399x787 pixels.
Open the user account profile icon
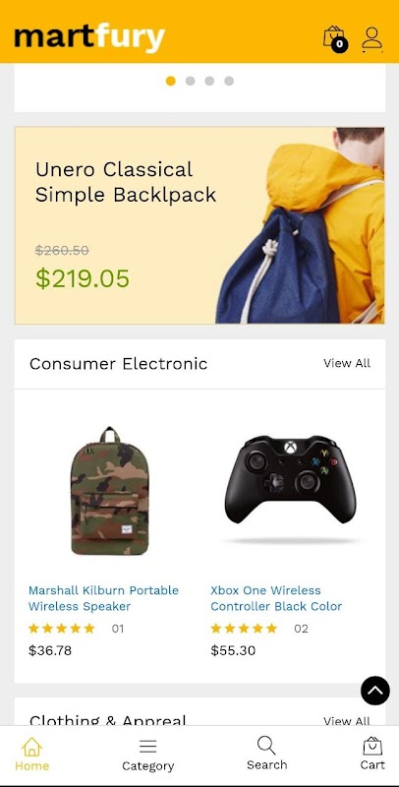pyautogui.click(x=371, y=39)
